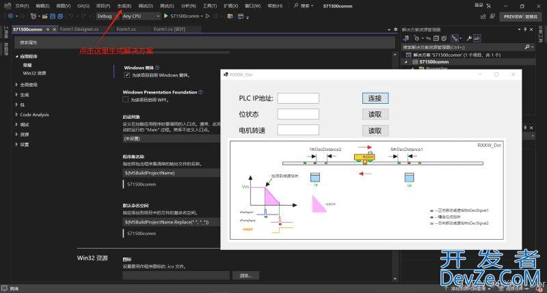Pin the Solution Explorer panel
Screen dimensions: 547x293
click(525, 29)
